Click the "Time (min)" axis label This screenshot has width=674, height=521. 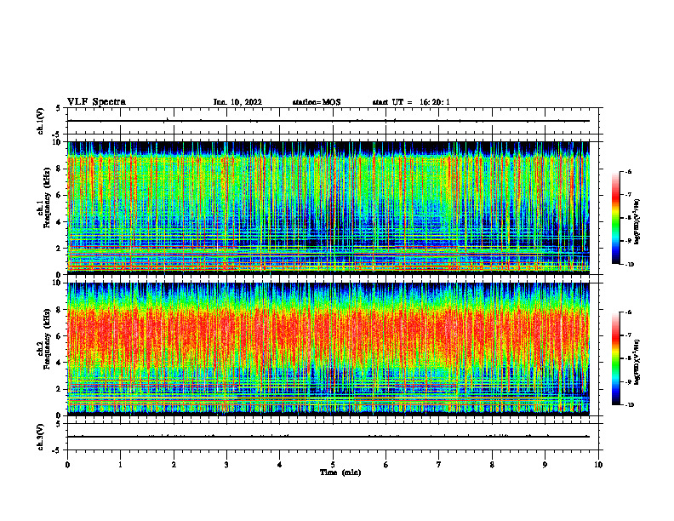(340, 472)
